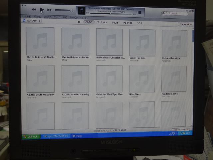Click the music note library icon
This screenshot has height=160, width=213.
pos(24,21)
